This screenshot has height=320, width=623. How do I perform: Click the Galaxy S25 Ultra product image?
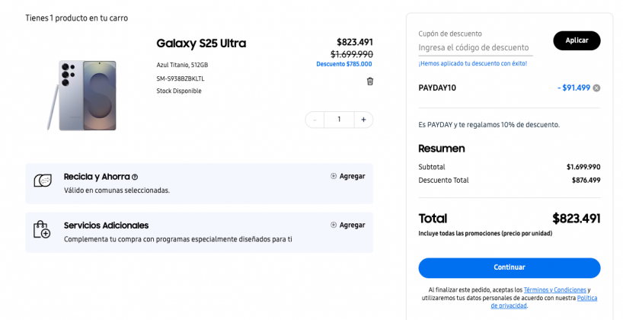pos(81,95)
